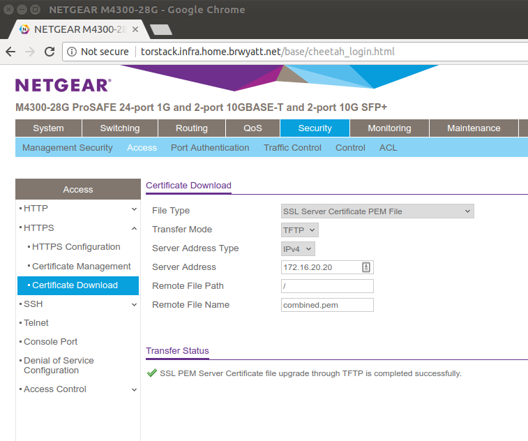Viewport: 528px width, 441px height.
Task: Click the M4300-28G ProSAFE product title
Action: coord(201,107)
